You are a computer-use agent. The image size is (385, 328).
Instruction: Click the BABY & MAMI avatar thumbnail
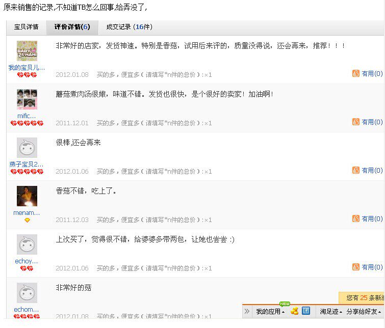[27, 51]
